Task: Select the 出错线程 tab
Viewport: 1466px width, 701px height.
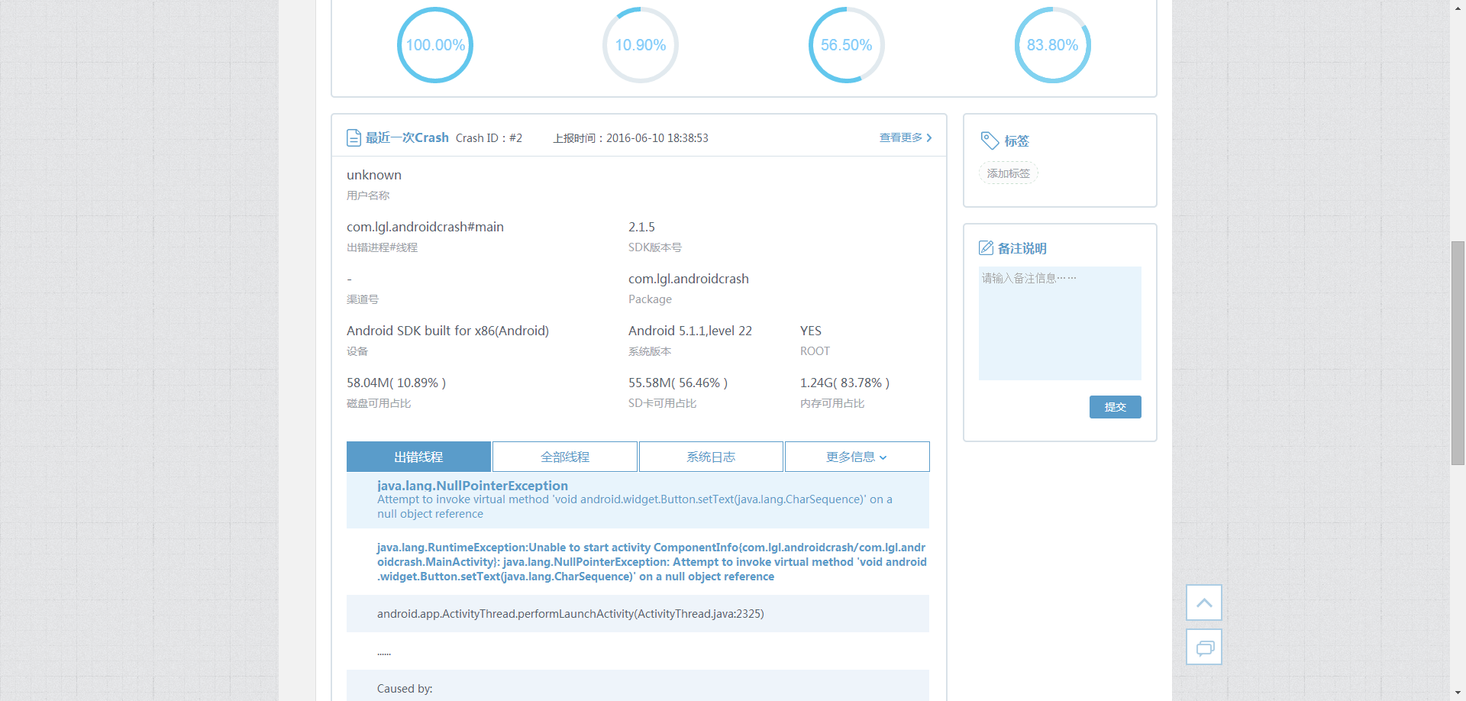Action: pos(418,457)
